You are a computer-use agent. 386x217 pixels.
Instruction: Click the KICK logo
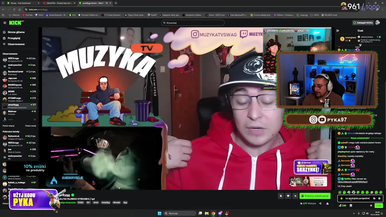[16, 23]
